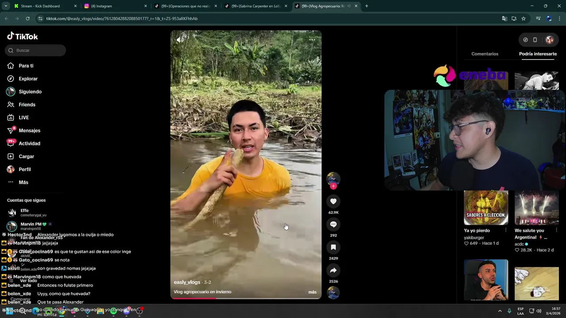Expand video description with más
Viewport: 566px width, 318px height.
coord(312,292)
